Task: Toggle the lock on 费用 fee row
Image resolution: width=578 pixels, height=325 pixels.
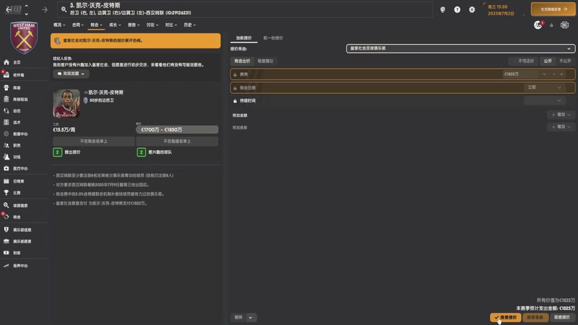Action: (236, 74)
